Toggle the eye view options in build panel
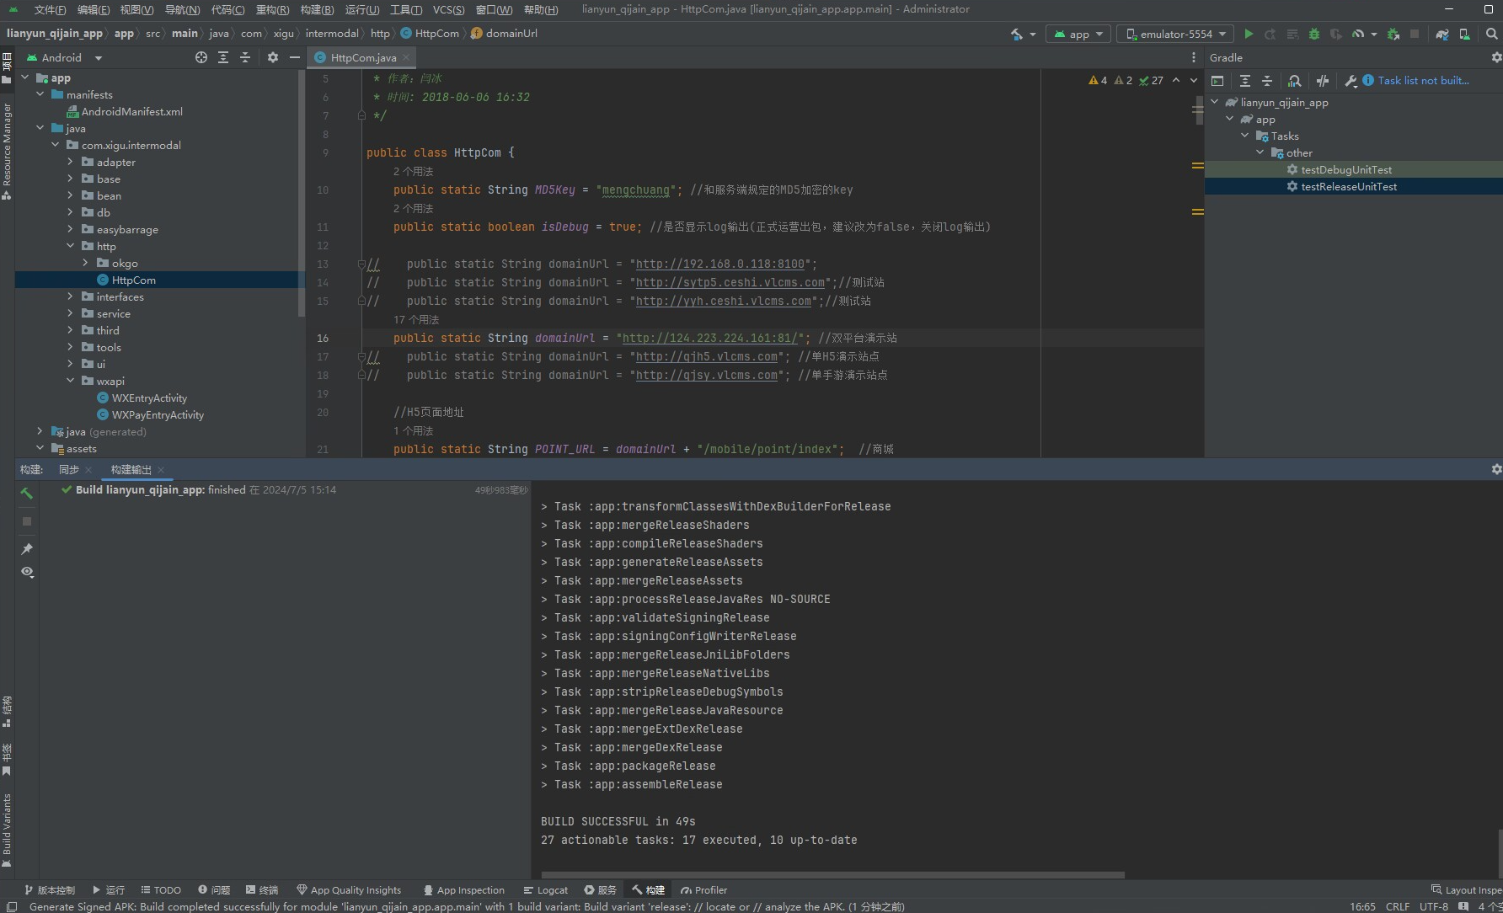The image size is (1503, 913). 27,572
